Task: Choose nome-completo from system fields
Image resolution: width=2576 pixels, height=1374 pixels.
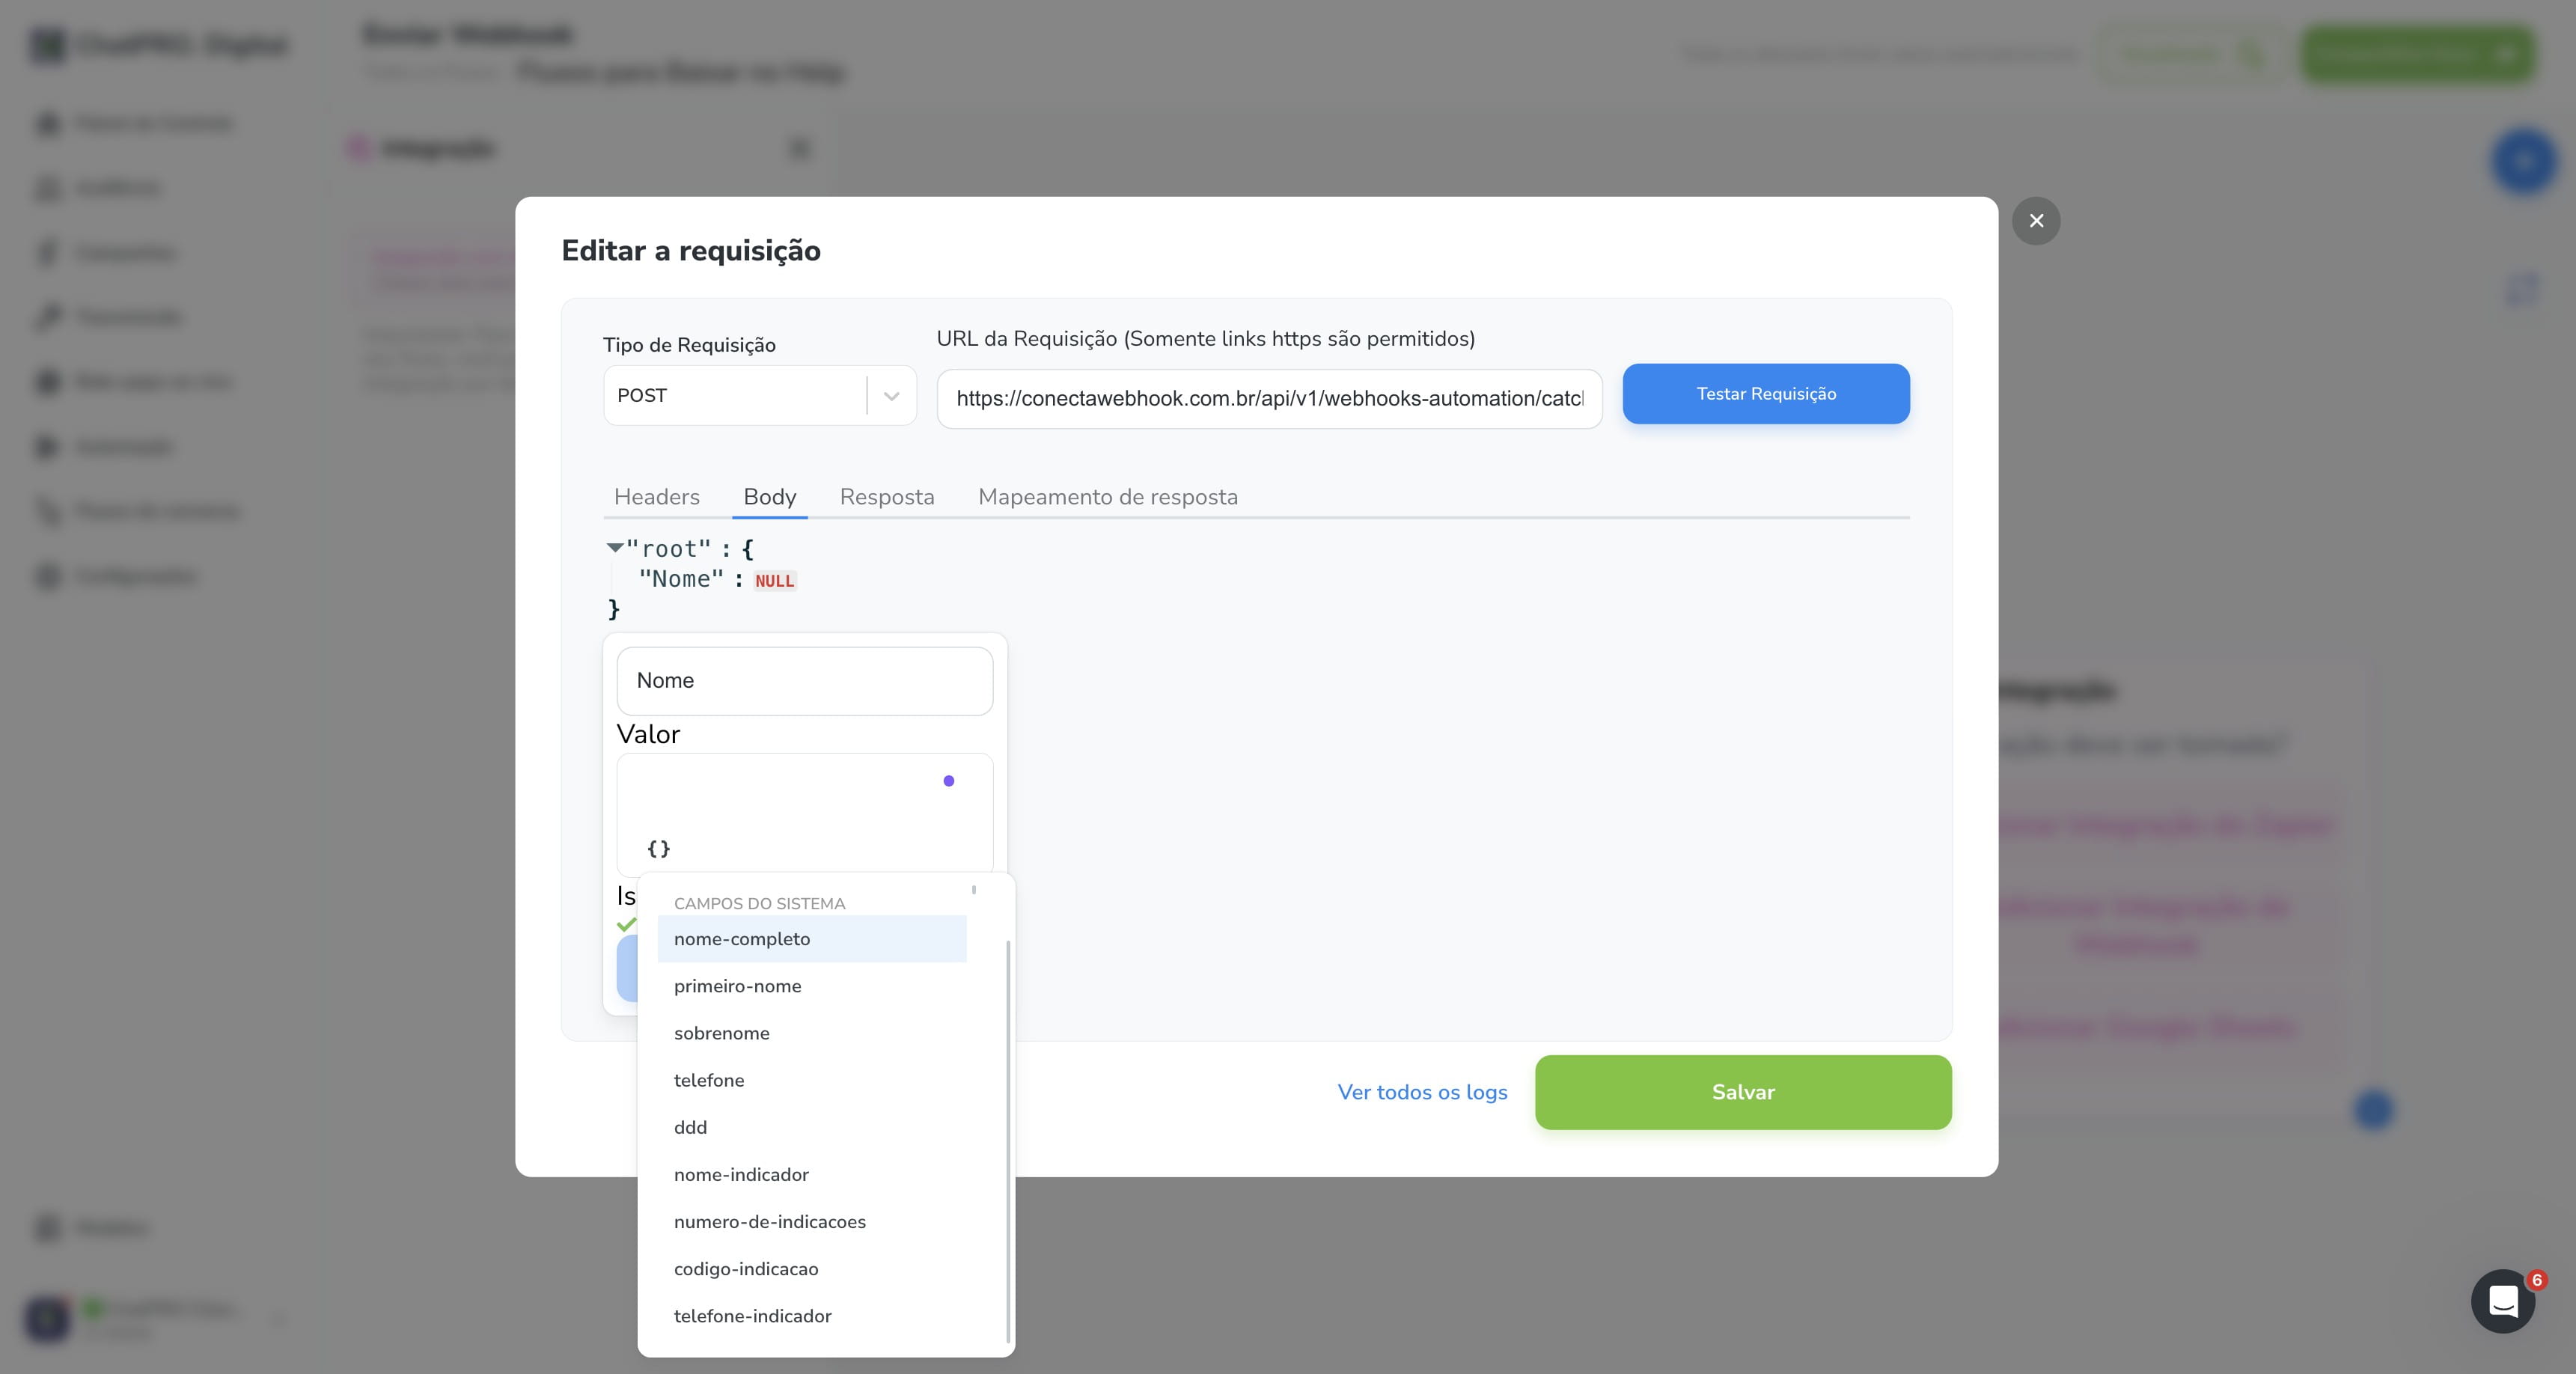Action: (x=812, y=939)
